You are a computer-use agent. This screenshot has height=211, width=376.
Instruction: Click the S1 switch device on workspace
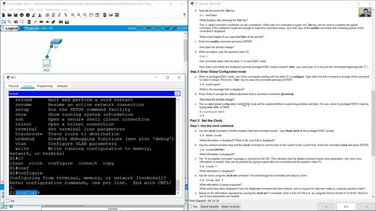tap(56, 42)
